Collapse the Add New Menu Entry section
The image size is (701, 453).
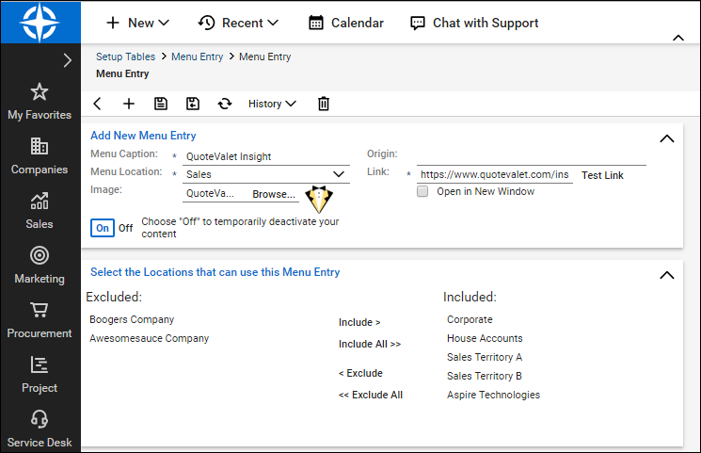(667, 138)
